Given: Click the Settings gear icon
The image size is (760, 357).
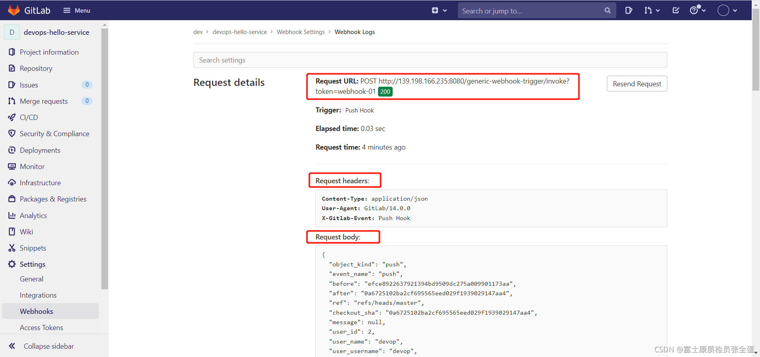Looking at the screenshot, I should point(12,264).
